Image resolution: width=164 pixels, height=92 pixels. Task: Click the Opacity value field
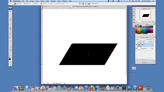tap(151, 39)
